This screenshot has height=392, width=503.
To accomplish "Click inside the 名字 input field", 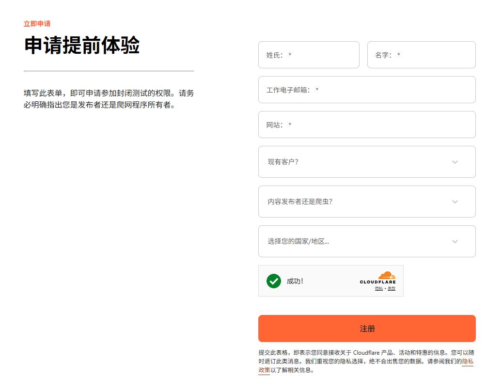I will (x=421, y=55).
